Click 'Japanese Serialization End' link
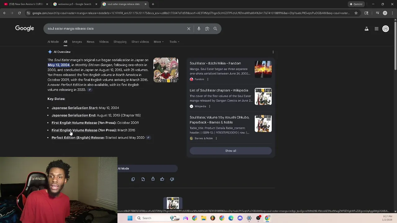The height and width of the screenshot is (223, 397). [74, 115]
